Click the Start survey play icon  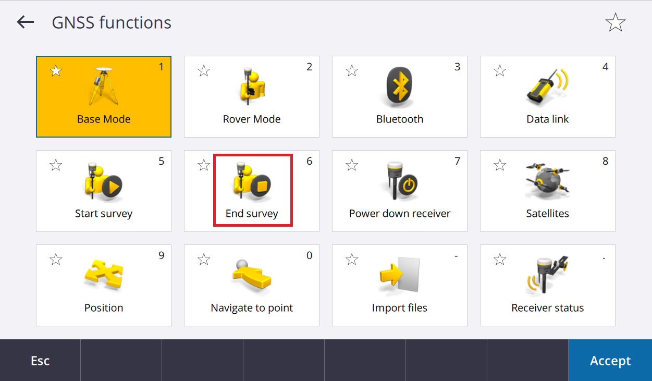click(x=104, y=181)
